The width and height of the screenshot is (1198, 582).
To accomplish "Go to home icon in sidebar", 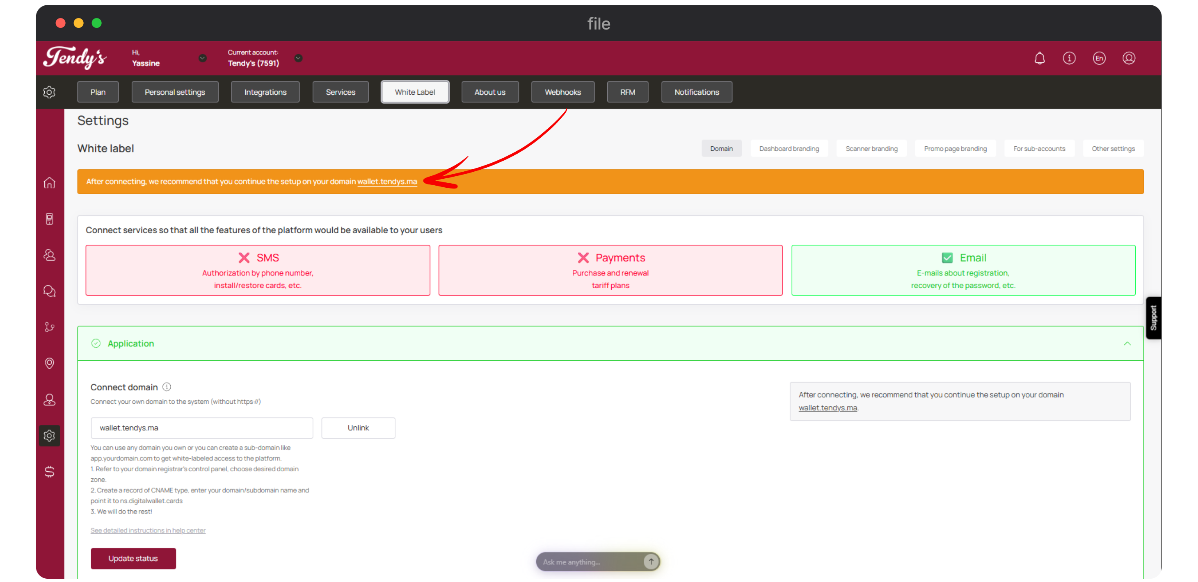I will click(x=49, y=183).
